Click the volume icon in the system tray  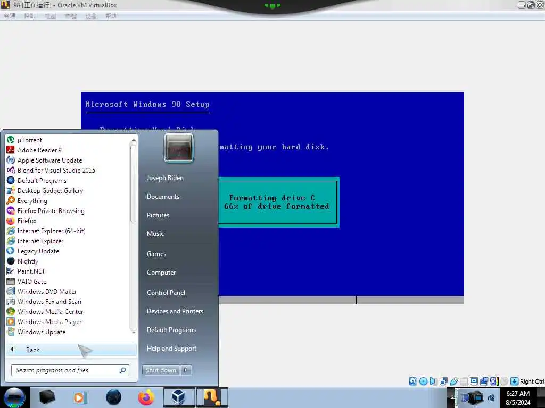(491, 397)
